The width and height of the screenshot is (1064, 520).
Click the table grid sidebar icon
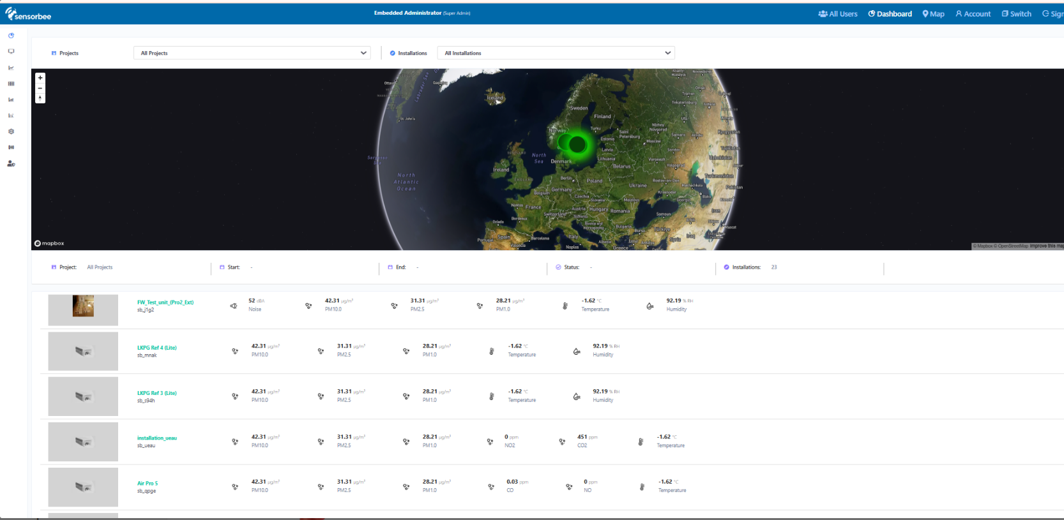pyautogui.click(x=11, y=84)
